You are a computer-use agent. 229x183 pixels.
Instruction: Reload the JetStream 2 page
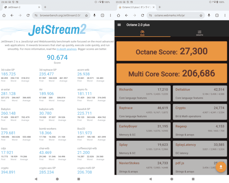(28, 15)
